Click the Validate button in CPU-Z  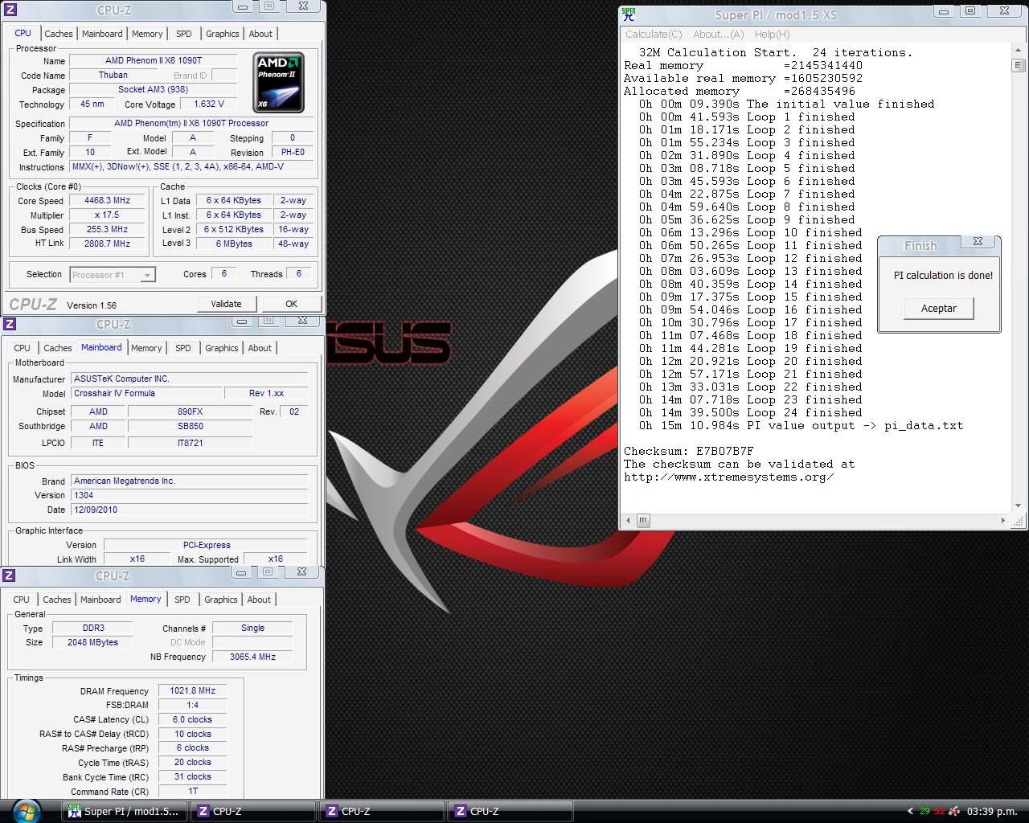point(226,304)
